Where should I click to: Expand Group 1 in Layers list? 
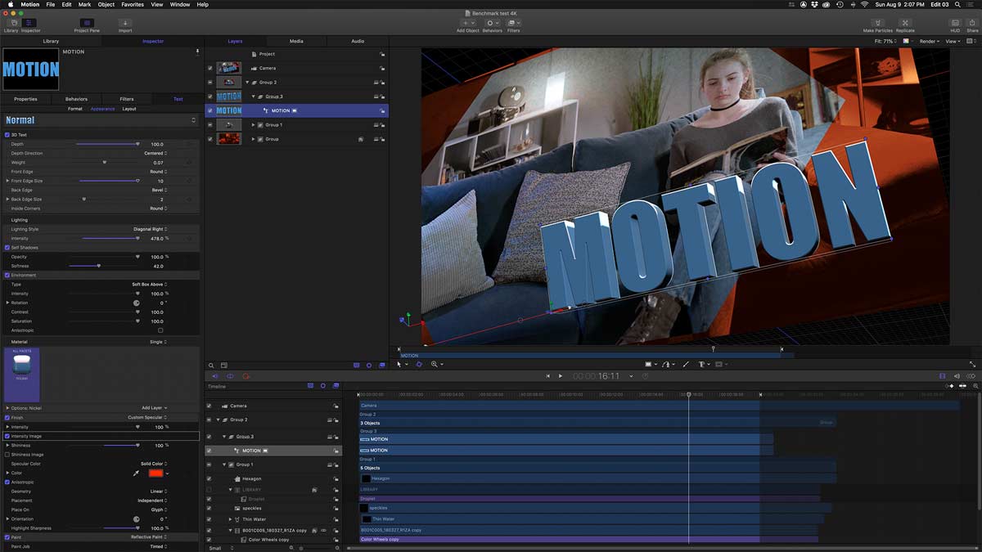(x=254, y=125)
